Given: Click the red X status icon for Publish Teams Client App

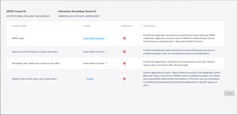Looking at the screenshot, I should coord(124,79).
